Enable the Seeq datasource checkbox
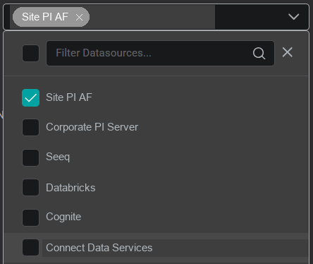313x264 pixels. pos(30,157)
